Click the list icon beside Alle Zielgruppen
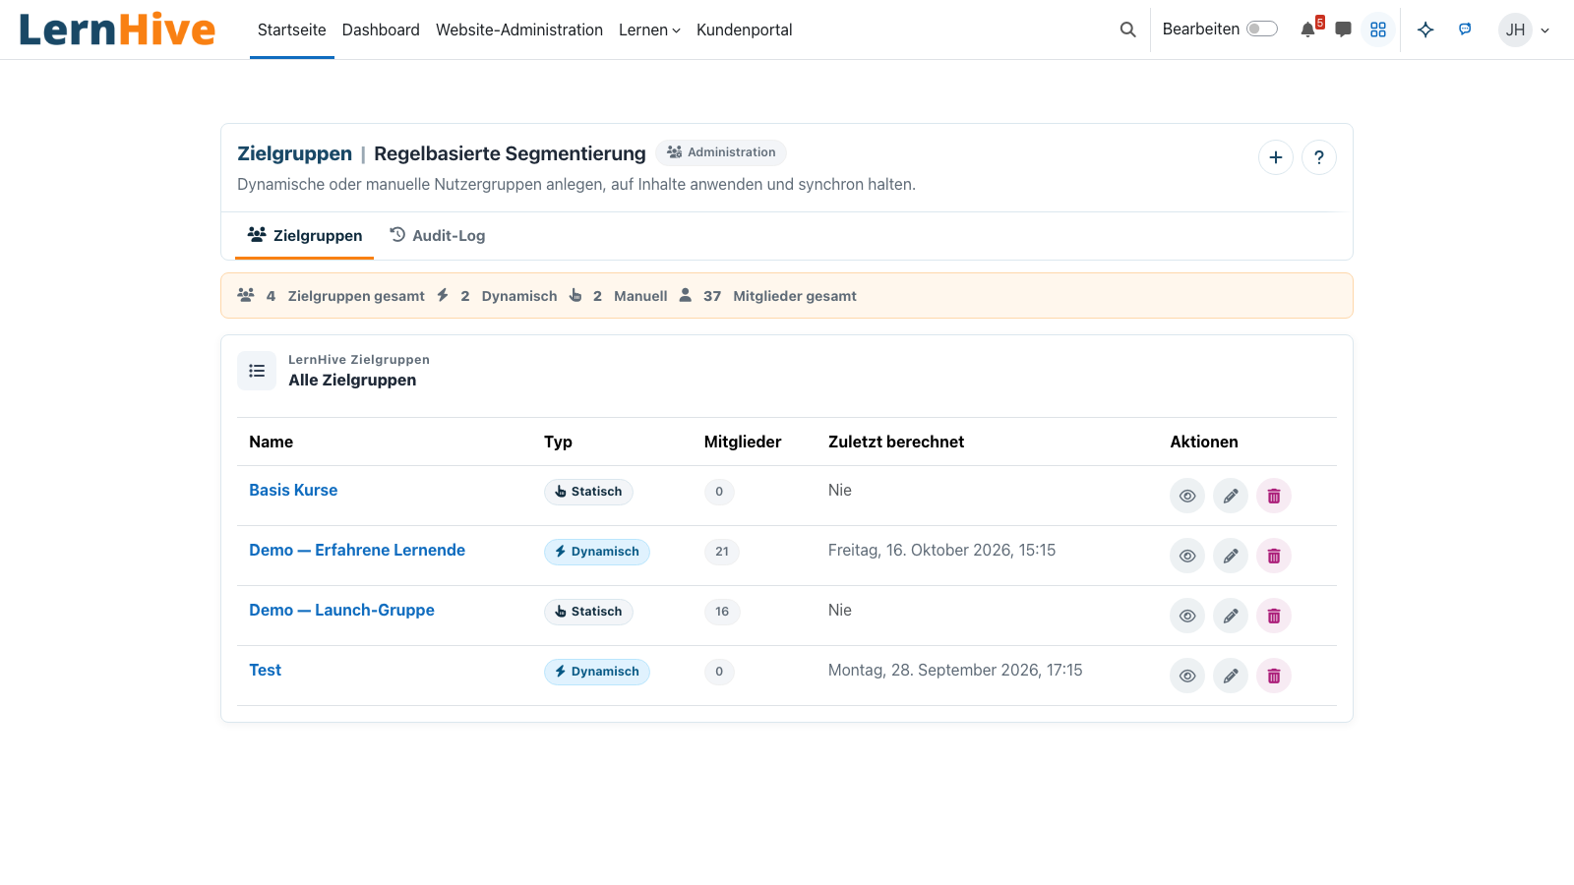The height and width of the screenshot is (885, 1574). (257, 371)
